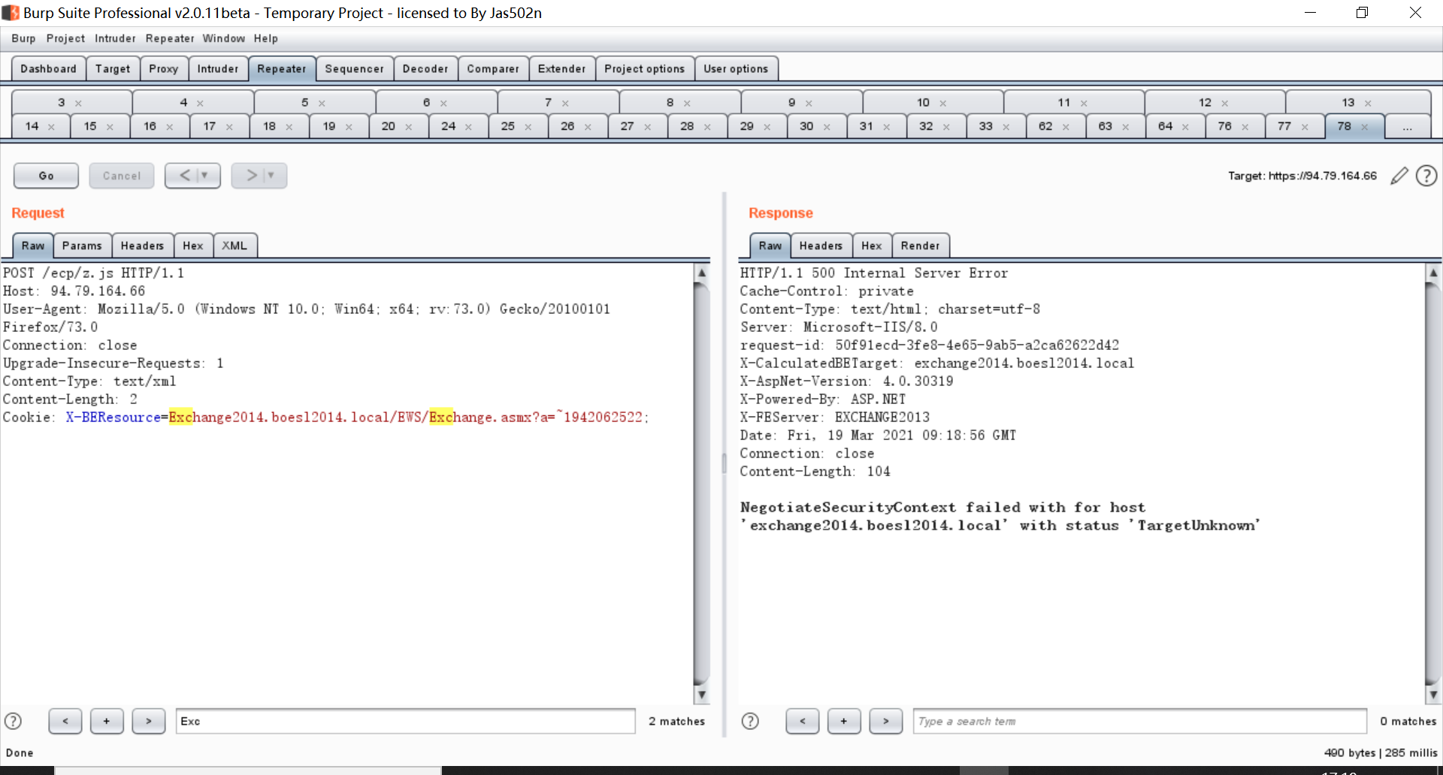Click Go to send the request
The height and width of the screenshot is (775, 1443).
coord(46,176)
